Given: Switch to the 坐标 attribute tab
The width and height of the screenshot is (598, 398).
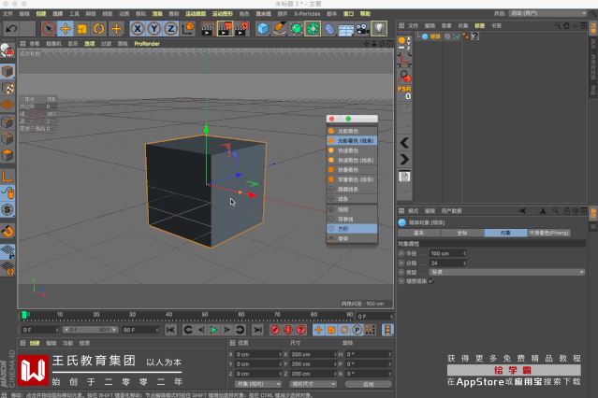Looking at the screenshot, I should [462, 233].
